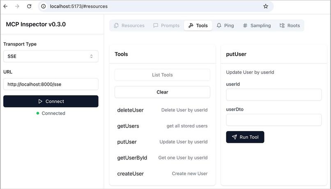Switch to the Resources tab
This screenshot has height=189, width=331.
(129, 25)
